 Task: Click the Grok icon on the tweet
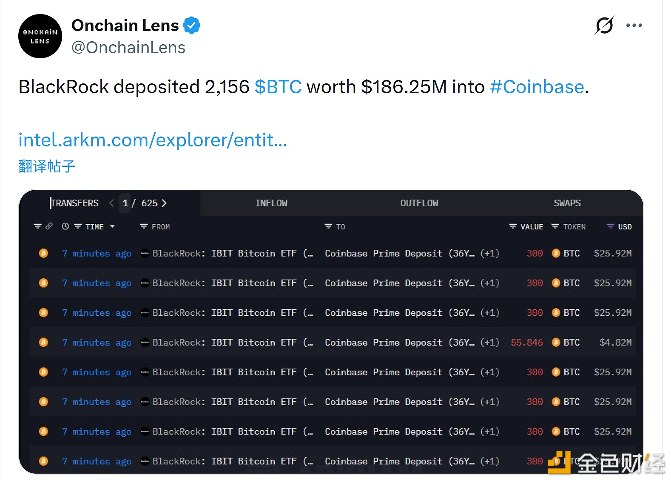(605, 26)
